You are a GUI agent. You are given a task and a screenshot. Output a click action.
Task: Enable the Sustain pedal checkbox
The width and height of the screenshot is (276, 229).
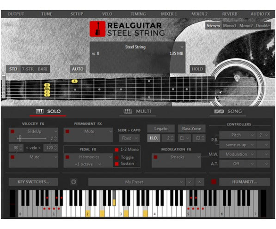click(117, 164)
